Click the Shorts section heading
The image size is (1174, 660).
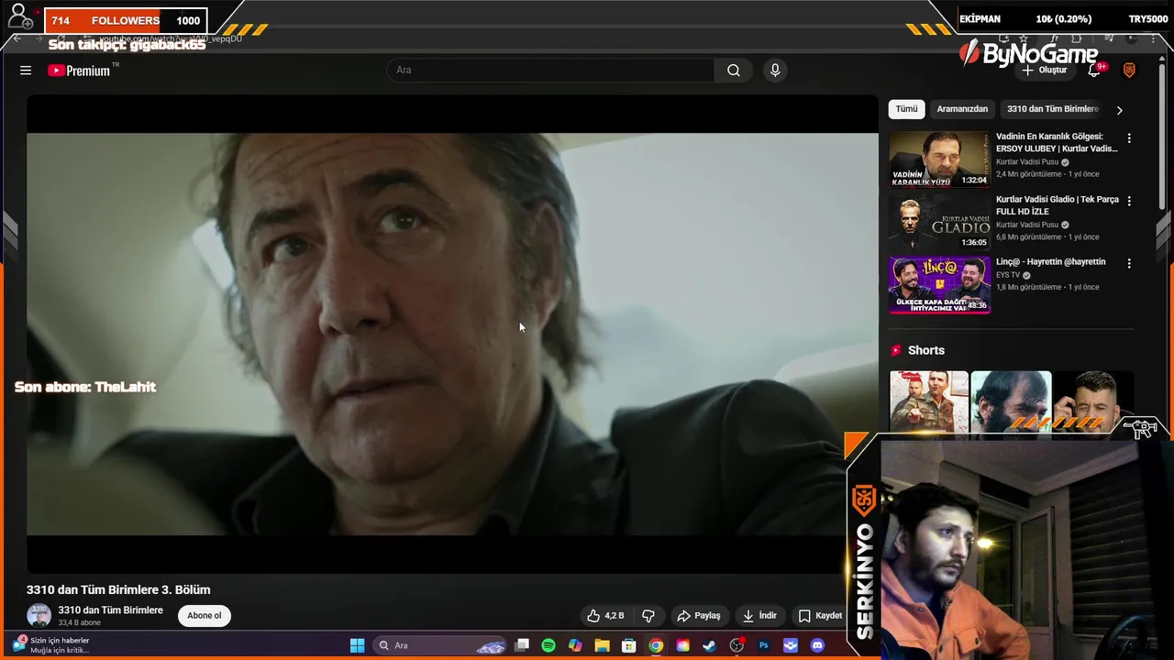[926, 350]
